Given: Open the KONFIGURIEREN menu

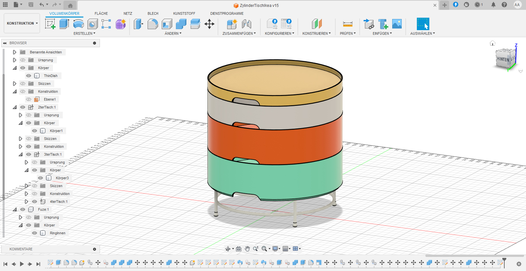Looking at the screenshot, I should pos(279,33).
